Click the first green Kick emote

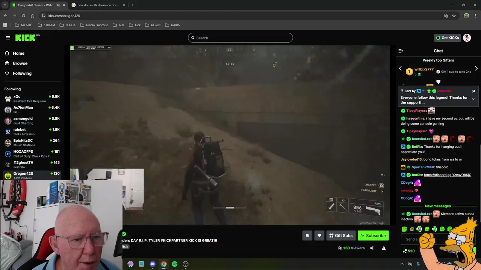click(x=404, y=229)
